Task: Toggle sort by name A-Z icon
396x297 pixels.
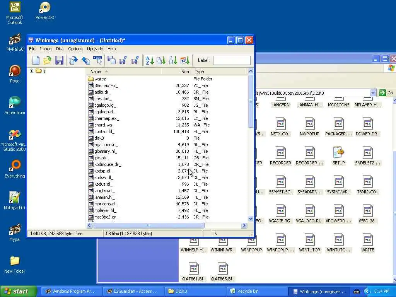Action: coord(150,60)
